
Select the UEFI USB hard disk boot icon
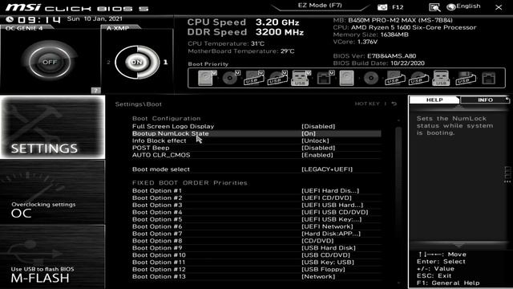click(x=254, y=78)
